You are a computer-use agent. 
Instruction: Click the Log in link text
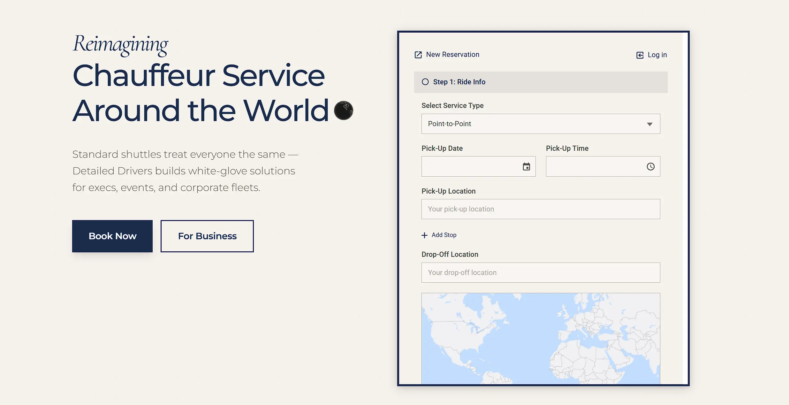click(657, 55)
